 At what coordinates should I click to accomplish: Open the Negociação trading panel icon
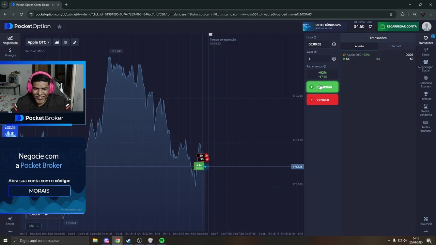pyautogui.click(x=10, y=40)
